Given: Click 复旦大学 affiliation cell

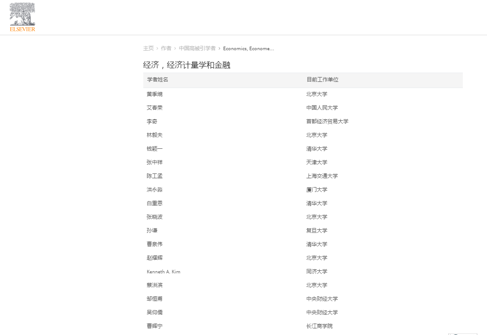Looking at the screenshot, I should (317, 231).
